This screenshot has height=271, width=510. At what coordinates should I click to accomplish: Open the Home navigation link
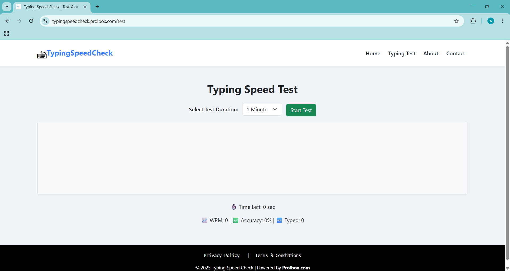[x=373, y=53]
